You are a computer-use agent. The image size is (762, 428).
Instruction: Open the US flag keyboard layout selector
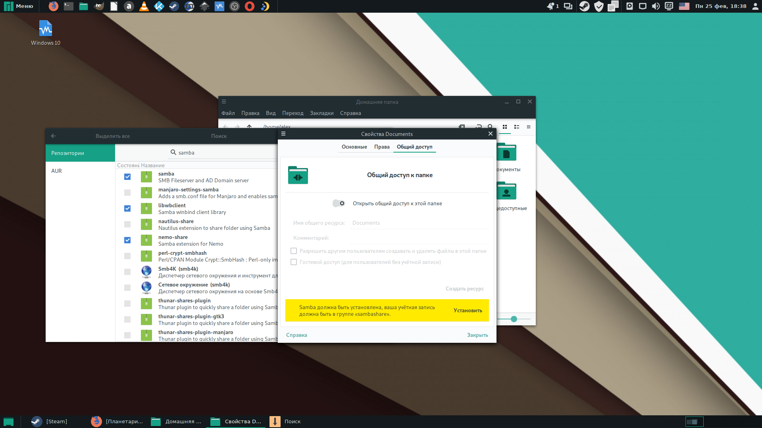tap(684, 6)
